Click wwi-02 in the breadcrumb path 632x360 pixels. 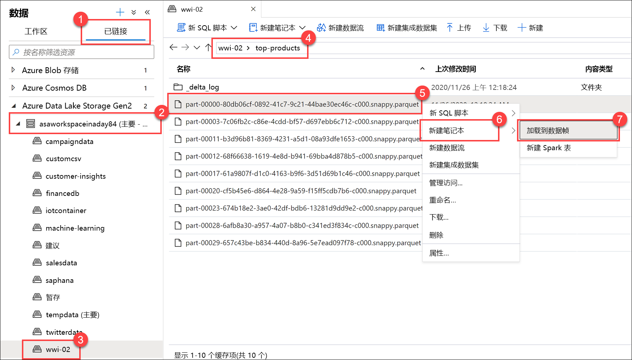pyautogui.click(x=230, y=48)
